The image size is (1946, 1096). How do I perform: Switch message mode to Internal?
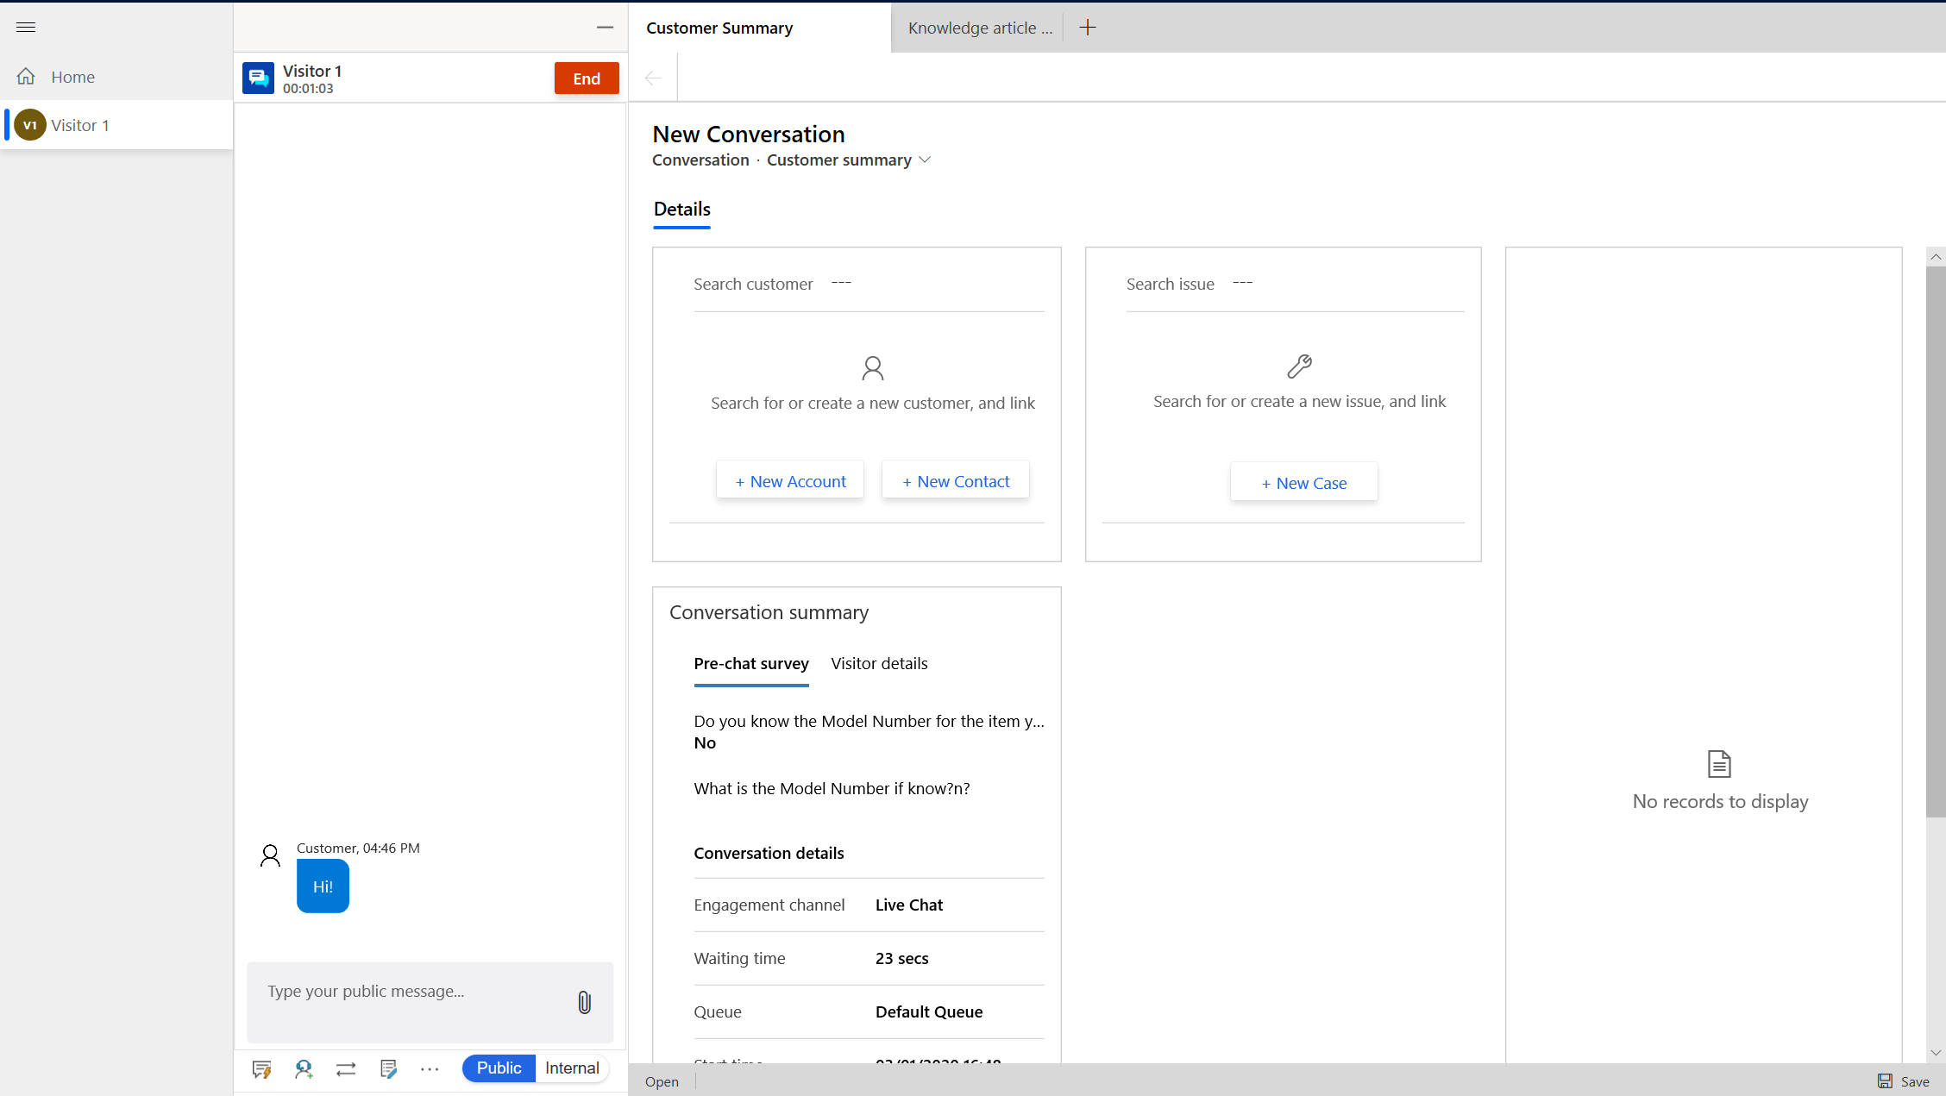[572, 1068]
